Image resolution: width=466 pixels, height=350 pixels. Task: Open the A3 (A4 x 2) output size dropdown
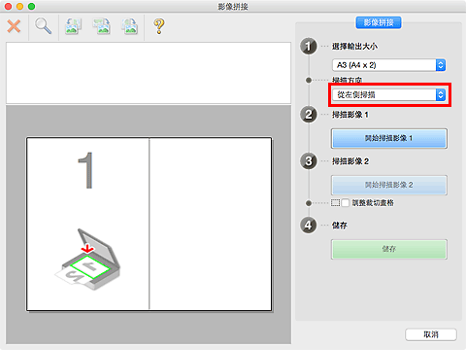click(x=388, y=65)
